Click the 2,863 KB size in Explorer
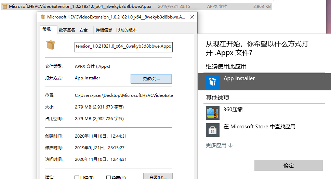 pos(262,7)
